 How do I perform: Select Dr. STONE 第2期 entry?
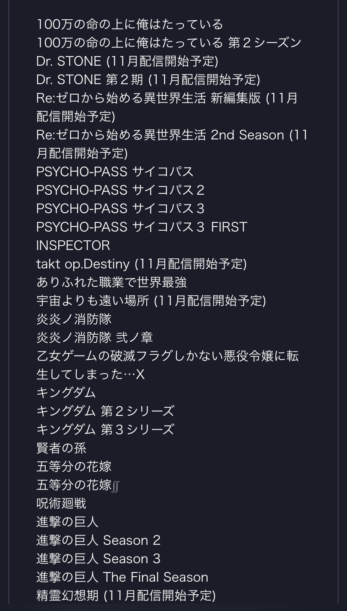[x=148, y=80]
